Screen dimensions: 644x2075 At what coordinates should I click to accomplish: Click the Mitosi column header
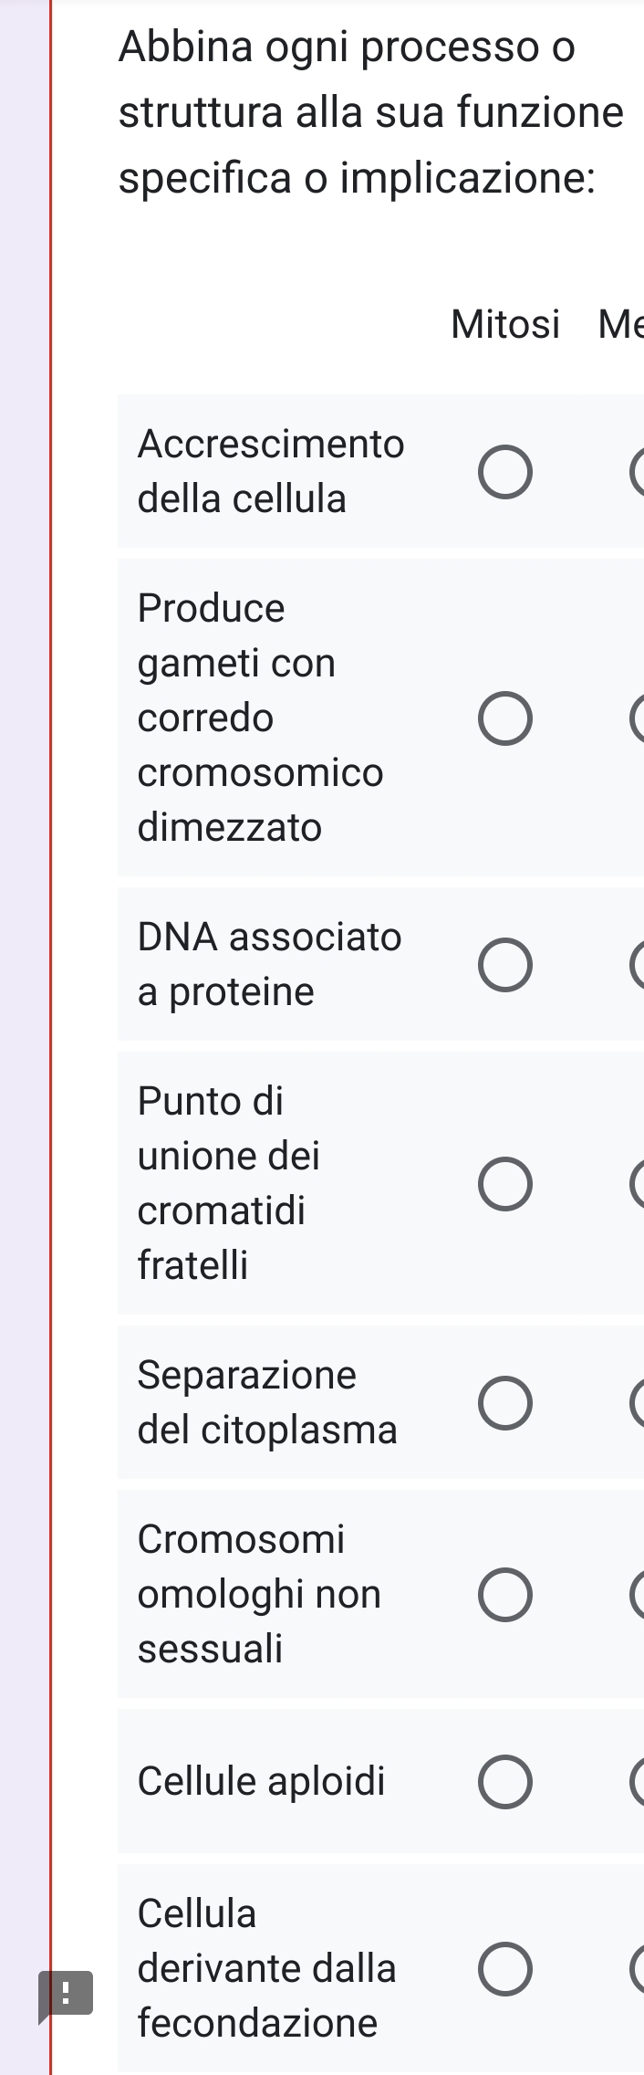click(505, 324)
